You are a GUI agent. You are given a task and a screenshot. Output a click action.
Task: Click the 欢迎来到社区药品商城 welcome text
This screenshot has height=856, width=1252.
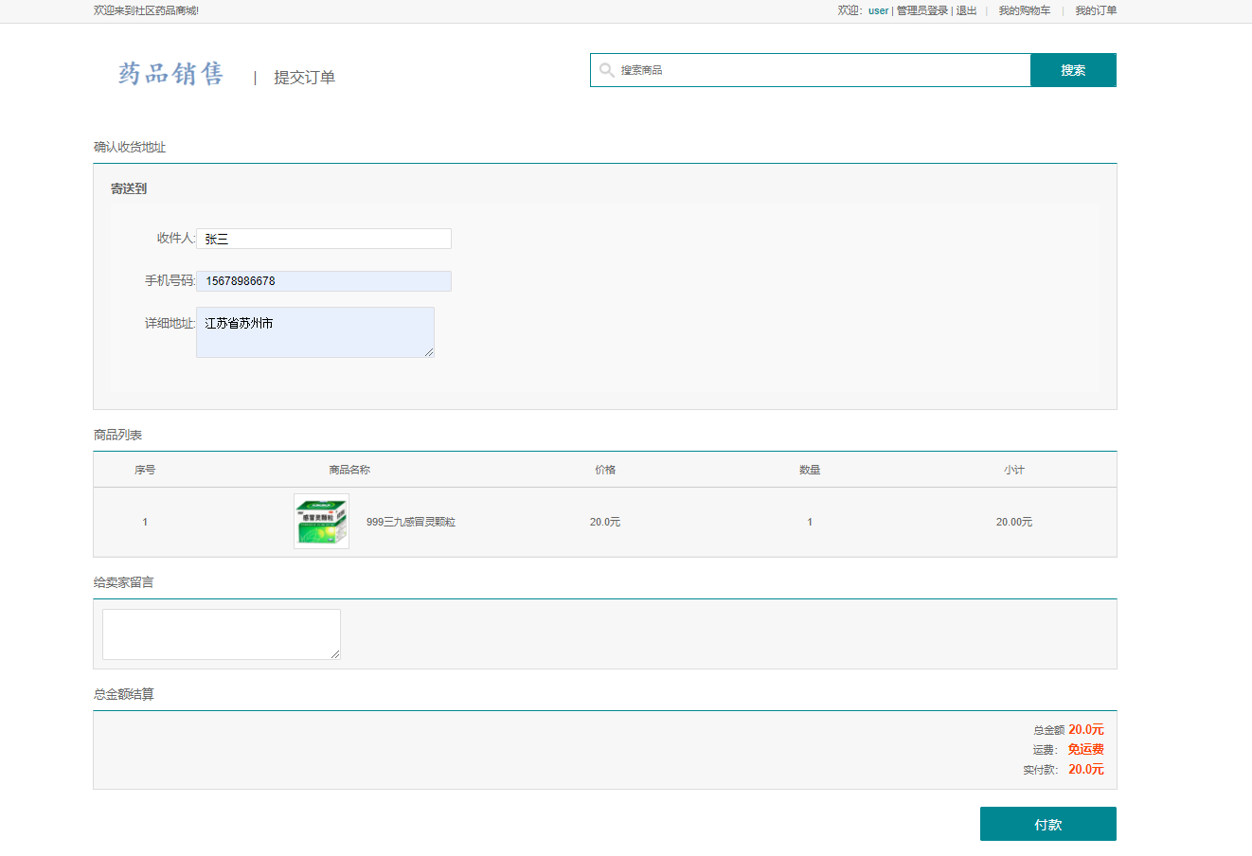point(146,10)
